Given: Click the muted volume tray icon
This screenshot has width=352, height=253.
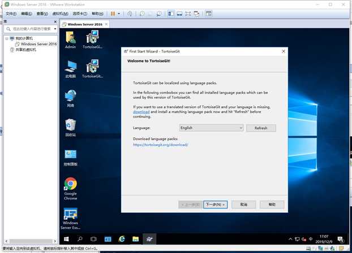Looking at the screenshot, I should (304, 239).
